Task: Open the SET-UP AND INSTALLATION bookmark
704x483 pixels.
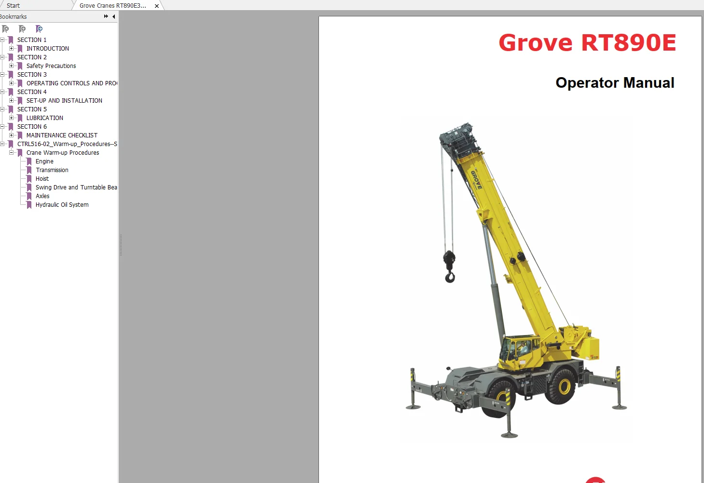Action: click(x=64, y=101)
